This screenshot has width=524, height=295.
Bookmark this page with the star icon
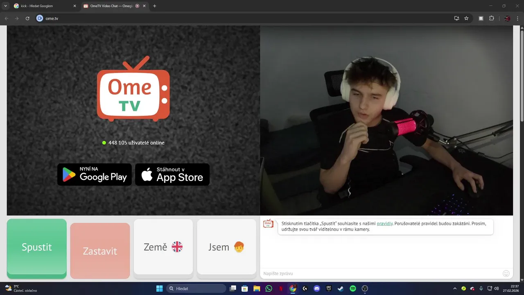coord(466,18)
